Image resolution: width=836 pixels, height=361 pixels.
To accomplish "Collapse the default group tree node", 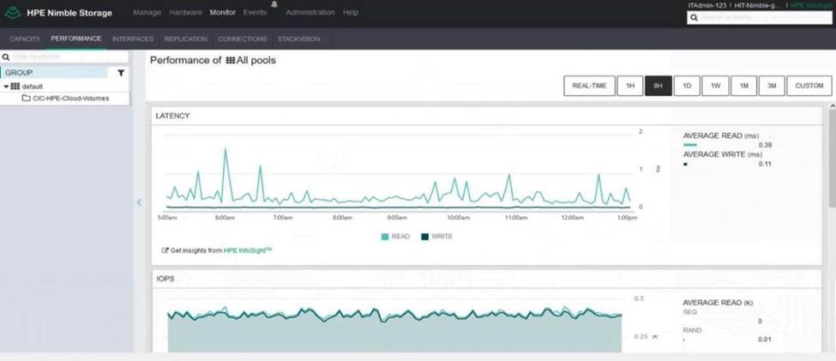I will pos(6,87).
